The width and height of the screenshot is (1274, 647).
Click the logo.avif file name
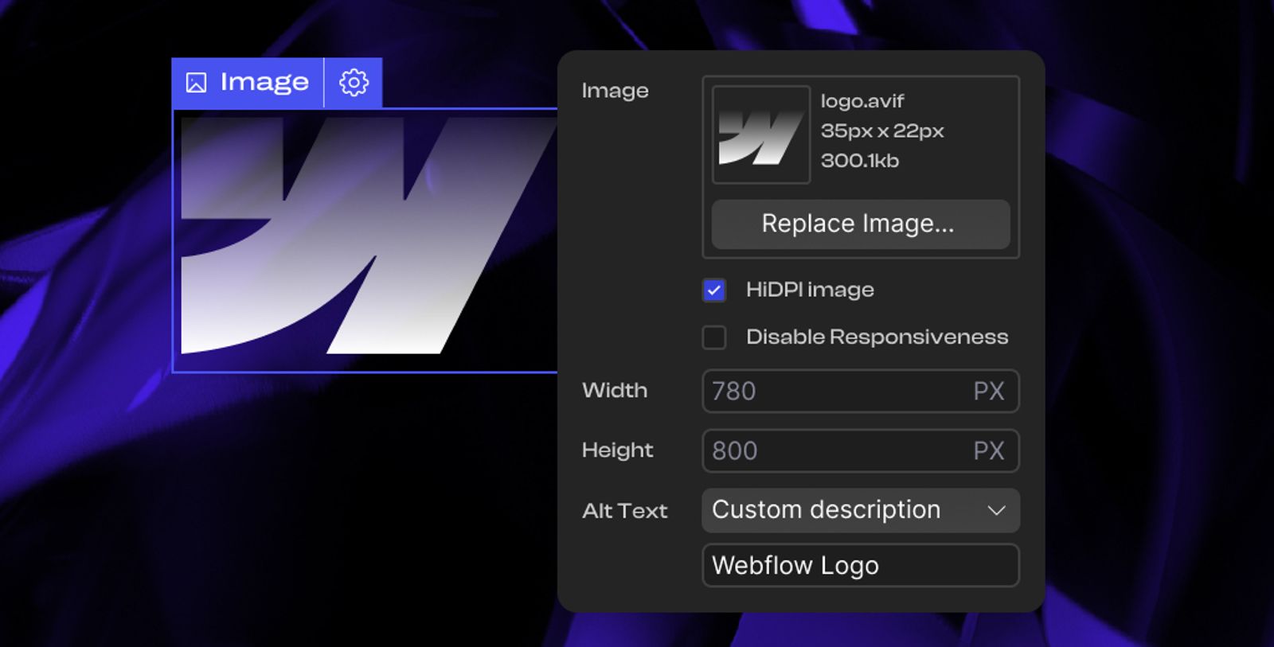pyautogui.click(x=862, y=101)
